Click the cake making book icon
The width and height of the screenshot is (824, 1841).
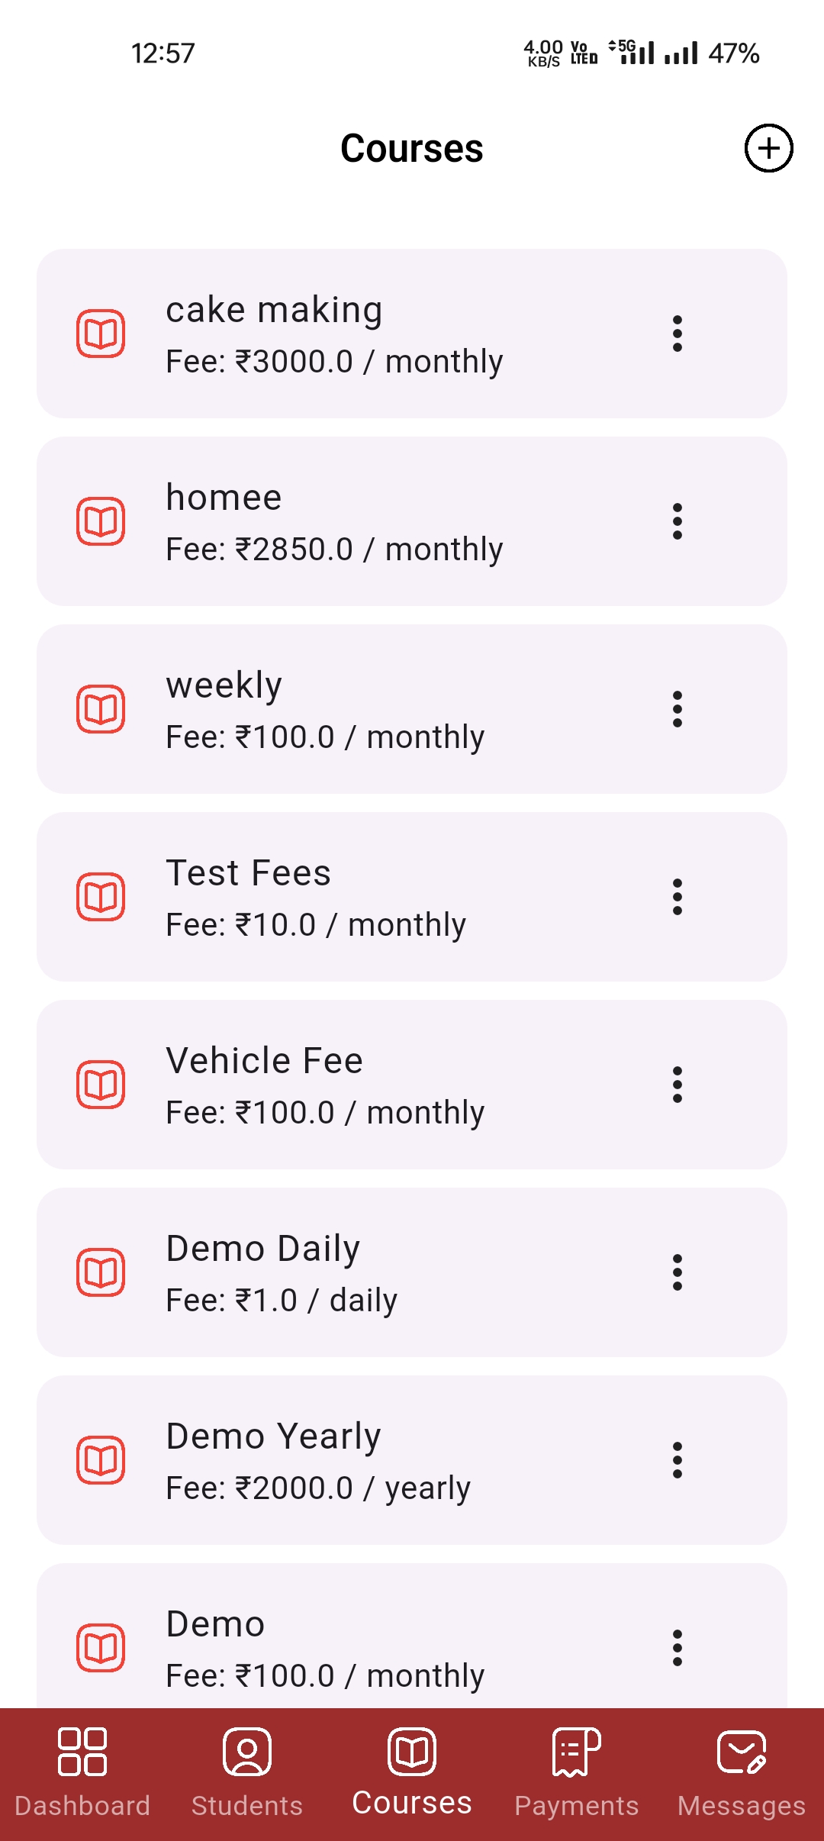click(x=101, y=334)
